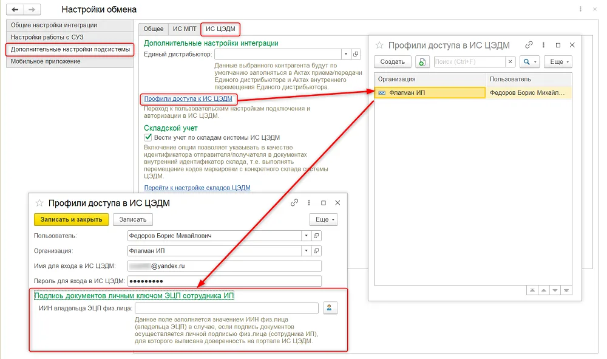
Task: Switch to the Общее tab
Action: tap(154, 29)
